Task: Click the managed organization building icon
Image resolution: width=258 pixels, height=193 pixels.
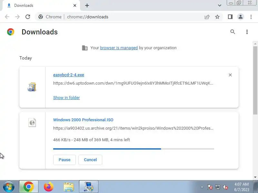Action: 85,48
